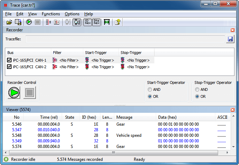
Task: Close the Viewer panel
Action: (x=232, y=110)
